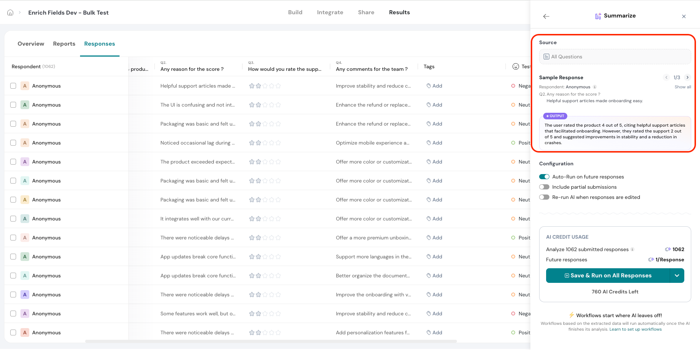The height and width of the screenshot is (350, 700).
Task: Open the Reports tab
Action: pyautogui.click(x=64, y=44)
